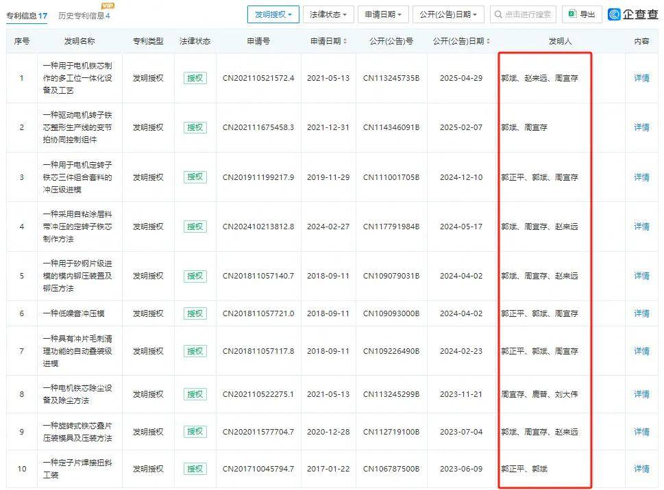Screen dimensions: 664x490
Task: Open the 申请日期 filter dropdown
Action: click(x=383, y=14)
